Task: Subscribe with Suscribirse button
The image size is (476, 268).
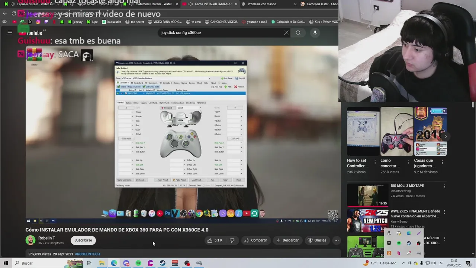Action: [83, 240]
